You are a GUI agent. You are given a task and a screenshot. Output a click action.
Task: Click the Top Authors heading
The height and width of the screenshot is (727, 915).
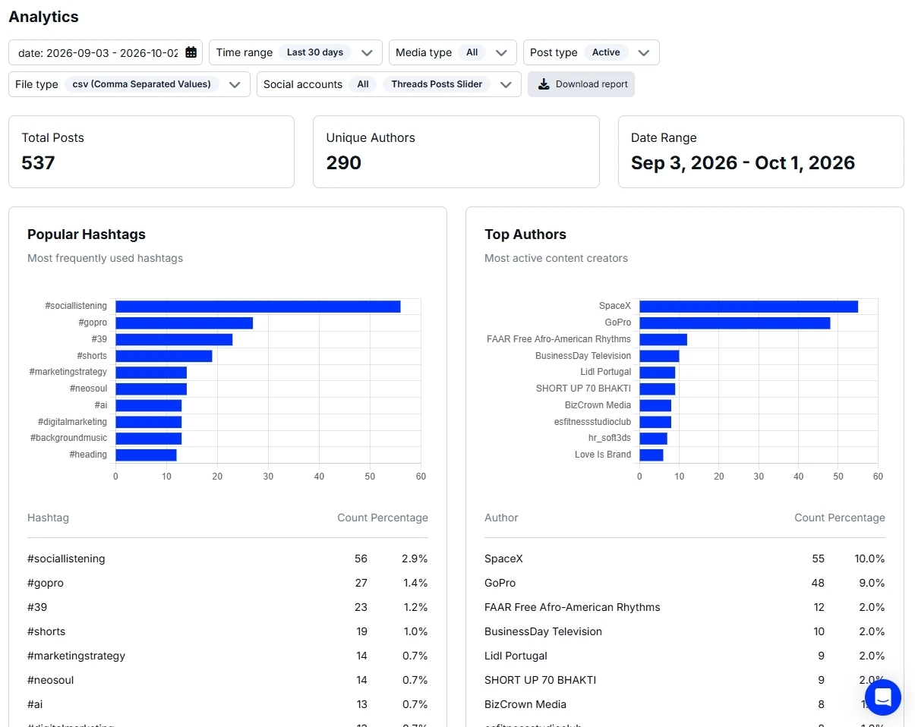[x=525, y=234]
